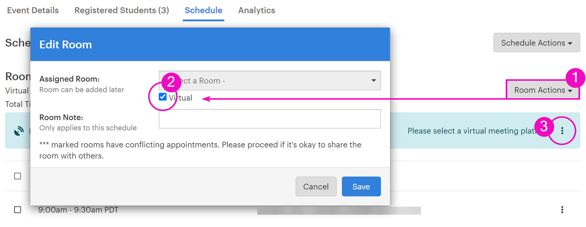Save the Edit Room changes
Screen dimensions: 586x227
(361, 186)
